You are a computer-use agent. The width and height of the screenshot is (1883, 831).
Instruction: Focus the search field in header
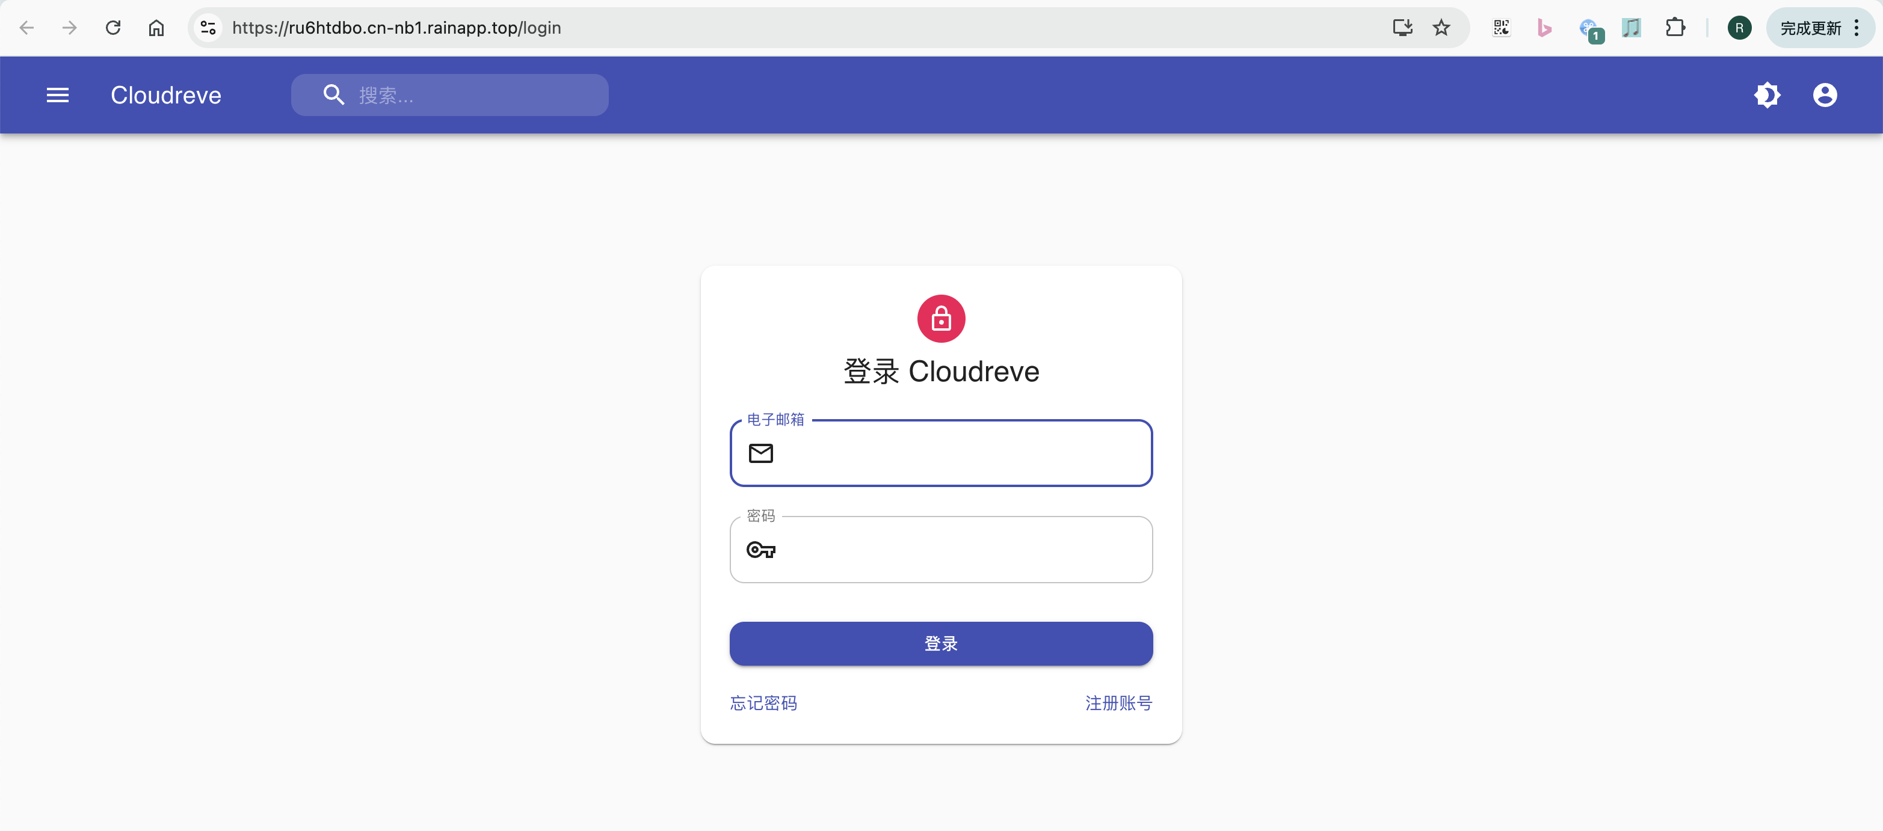tap(449, 95)
